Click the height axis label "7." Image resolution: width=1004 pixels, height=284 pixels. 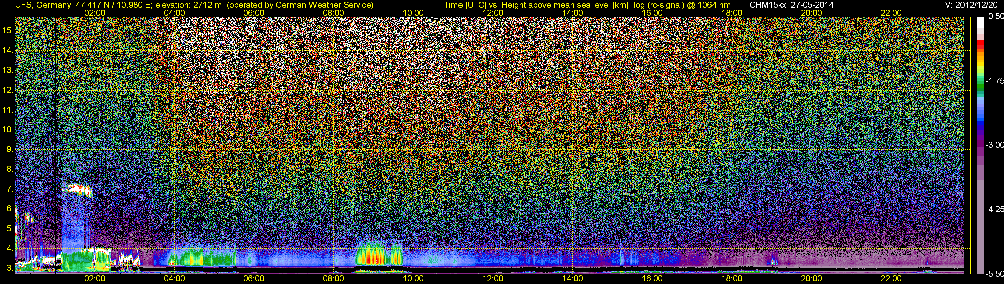(x=10, y=189)
